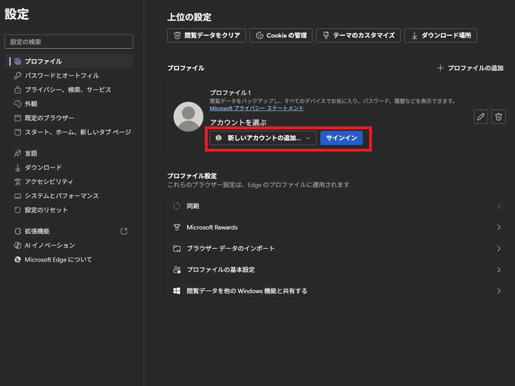Click the trash delete profile icon
Image resolution: width=515 pixels, height=386 pixels.
coord(498,117)
